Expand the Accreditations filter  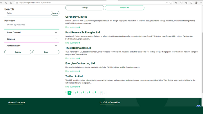pyautogui.click(x=32, y=46)
